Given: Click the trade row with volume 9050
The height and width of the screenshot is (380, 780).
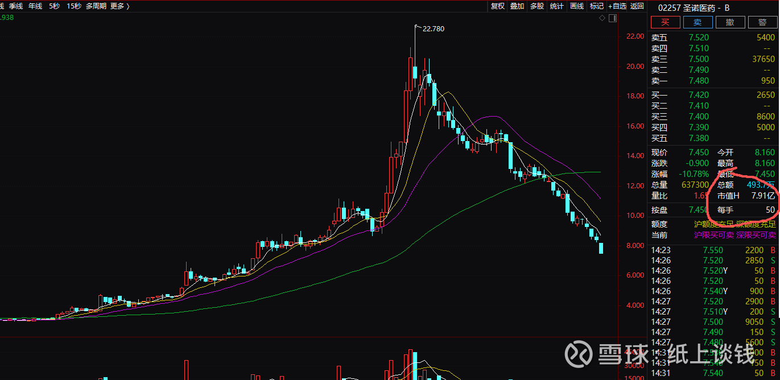Looking at the screenshot, I should (715, 322).
